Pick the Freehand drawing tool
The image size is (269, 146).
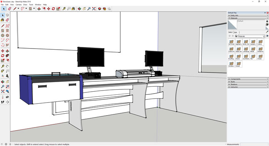[x=7, y=26]
